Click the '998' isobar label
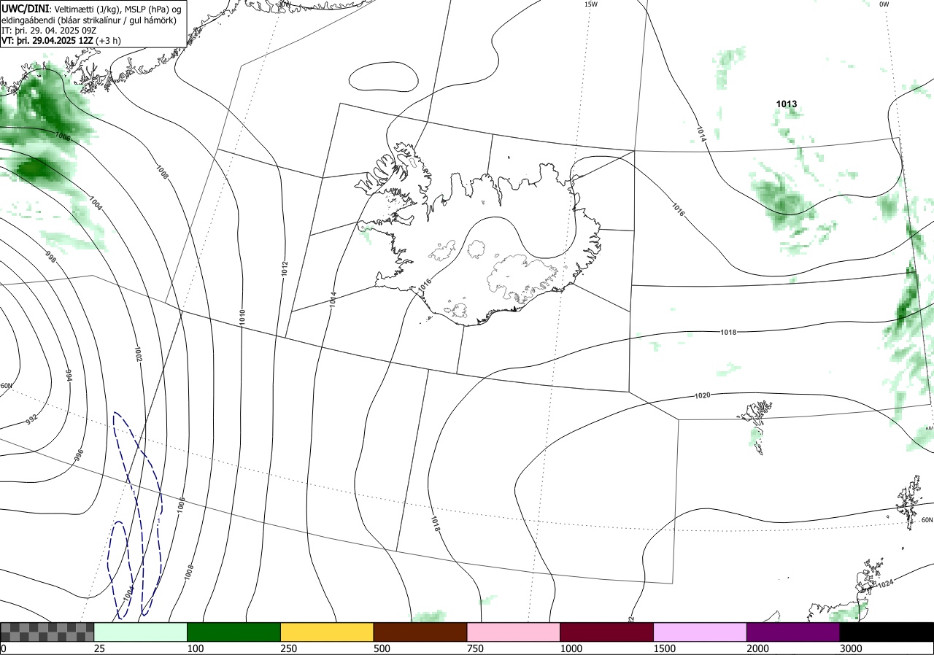This screenshot has width=934, height=655. point(50,257)
